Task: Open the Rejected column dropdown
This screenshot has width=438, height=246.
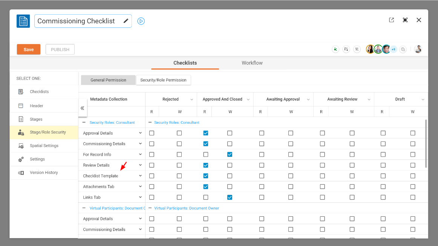Action: (x=191, y=99)
